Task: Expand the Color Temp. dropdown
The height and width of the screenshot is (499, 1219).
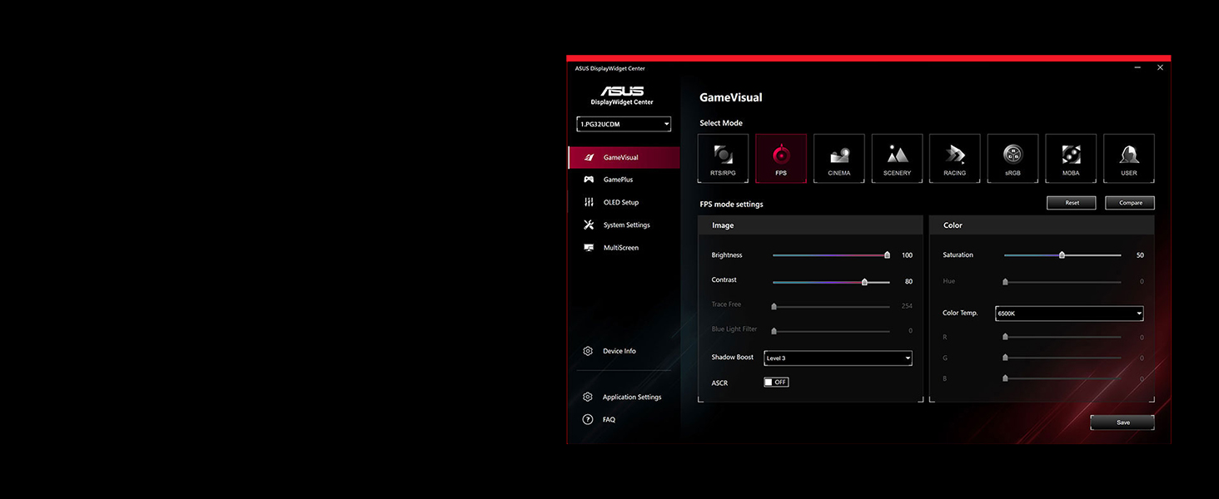Action: (x=1068, y=314)
